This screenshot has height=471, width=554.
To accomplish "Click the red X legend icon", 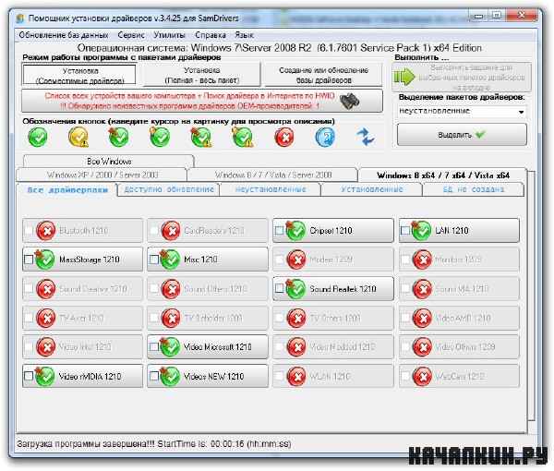I will (284, 137).
